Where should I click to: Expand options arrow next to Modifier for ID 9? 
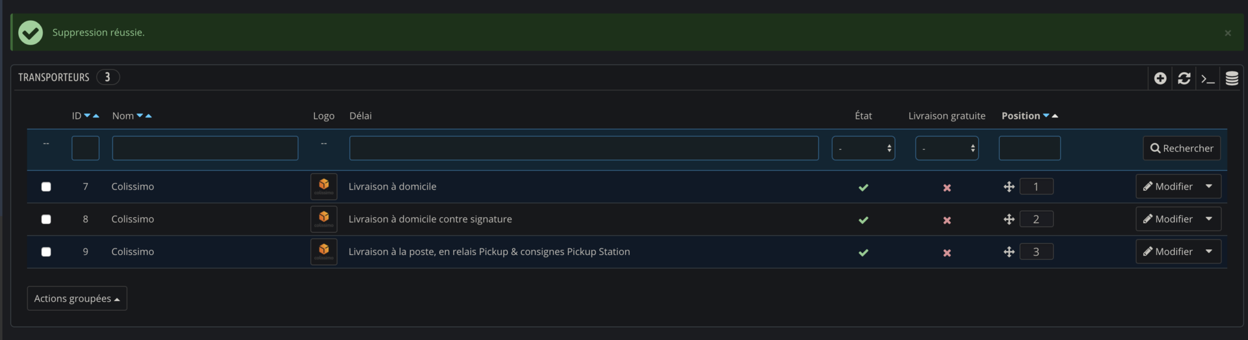1209,252
